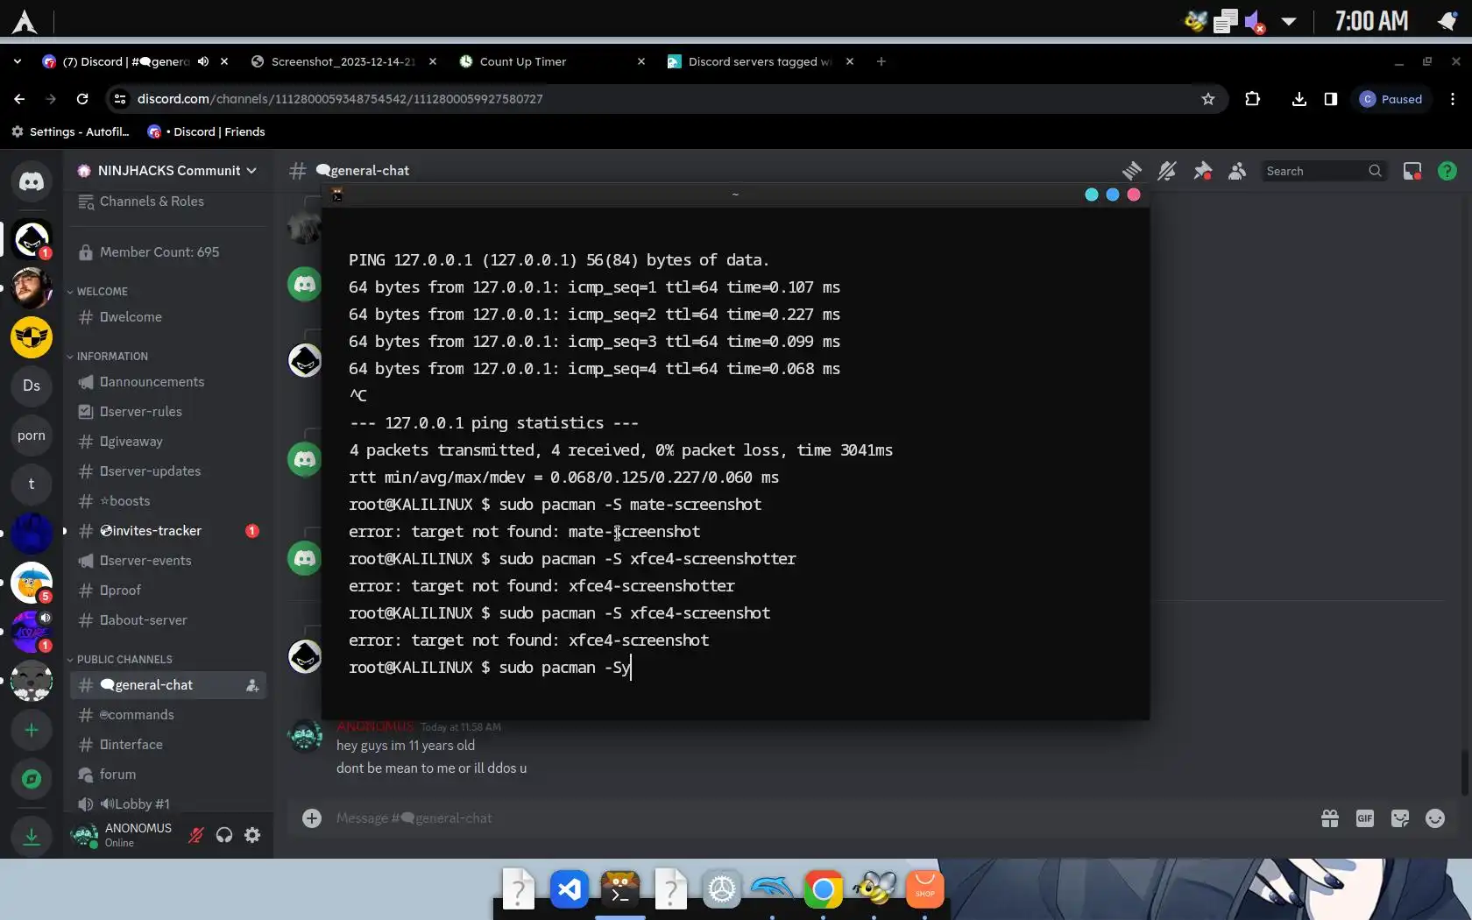Image resolution: width=1472 pixels, height=920 pixels.
Task: Bookmark this page with the star icon
Action: [1208, 99]
